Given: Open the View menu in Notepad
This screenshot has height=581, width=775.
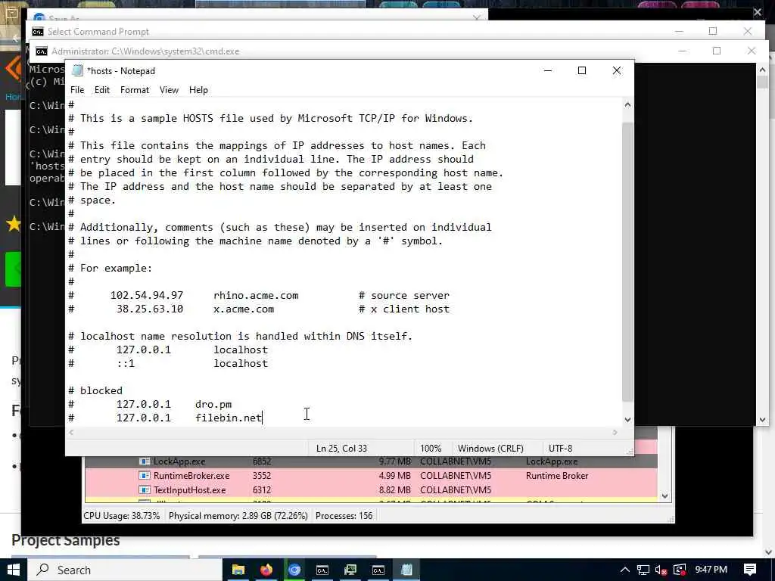Looking at the screenshot, I should pyautogui.click(x=169, y=90).
